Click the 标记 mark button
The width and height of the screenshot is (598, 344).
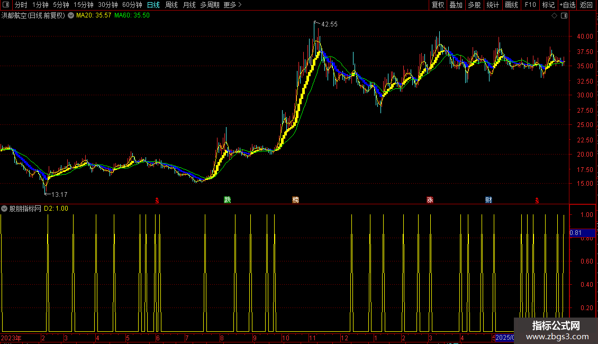(x=548, y=5)
